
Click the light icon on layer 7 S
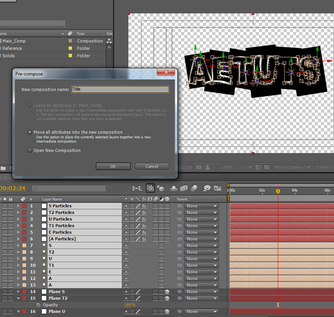tap(44, 245)
